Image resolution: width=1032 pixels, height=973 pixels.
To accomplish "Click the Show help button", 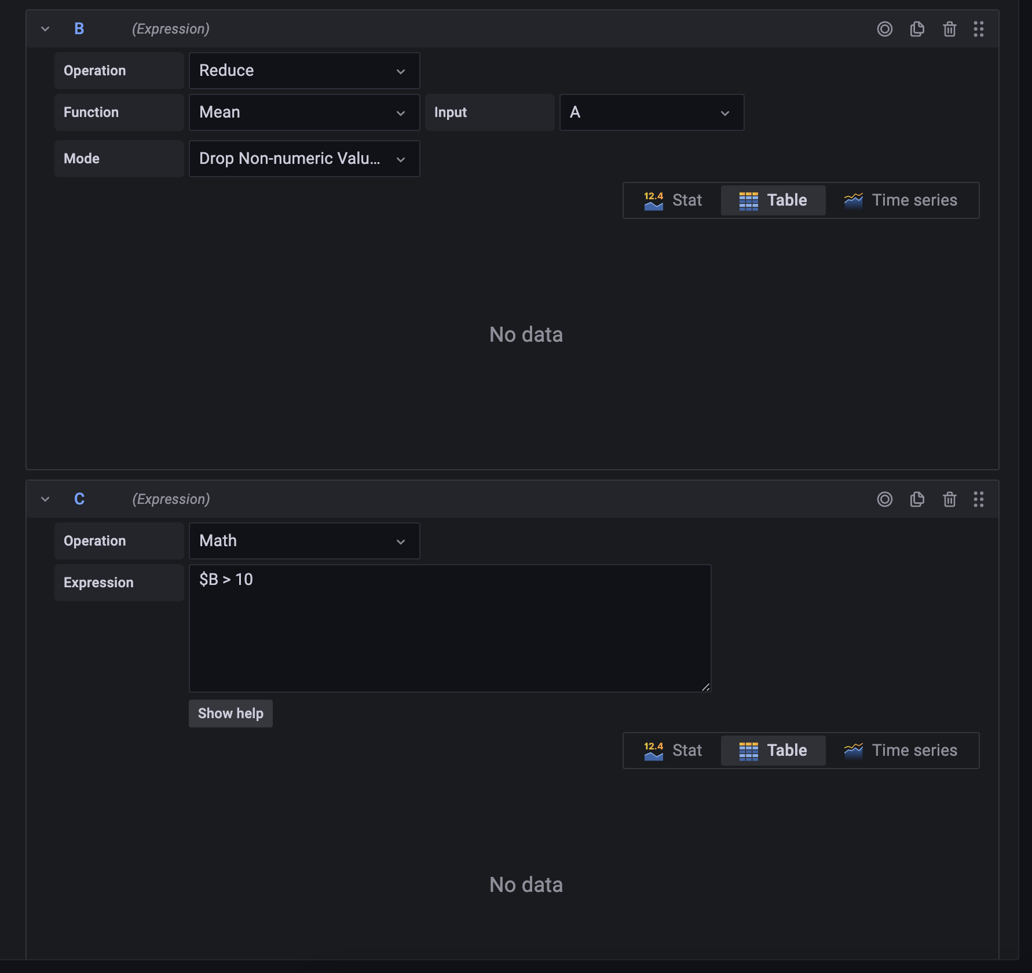I will tap(230, 713).
